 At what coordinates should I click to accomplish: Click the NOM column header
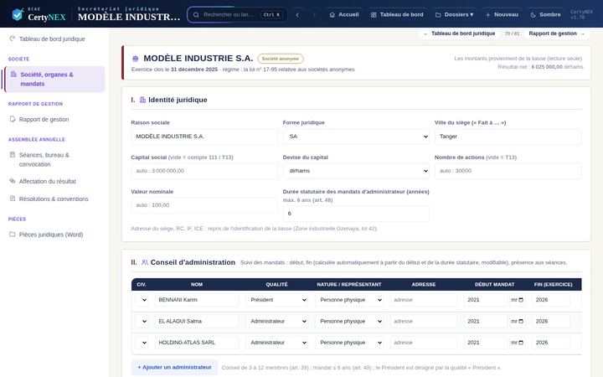click(197, 284)
